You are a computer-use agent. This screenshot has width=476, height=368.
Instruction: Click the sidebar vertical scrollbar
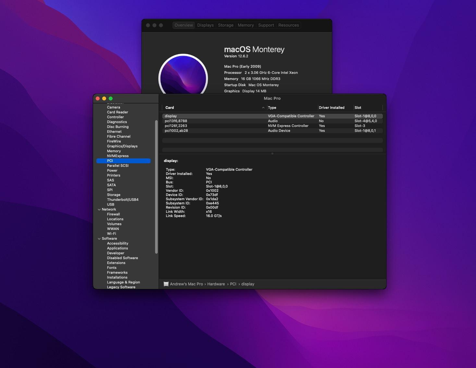click(156, 187)
